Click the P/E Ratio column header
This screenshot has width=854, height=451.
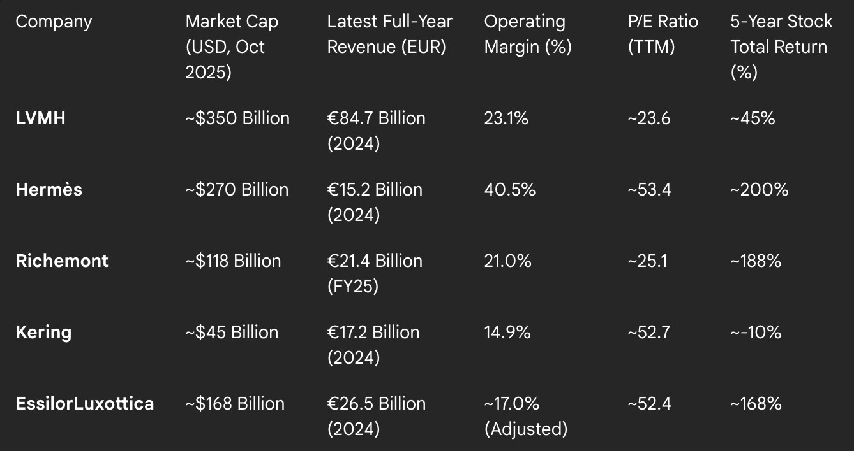click(x=663, y=34)
